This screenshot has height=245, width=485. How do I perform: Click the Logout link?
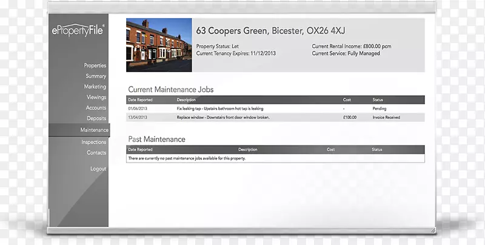(98, 169)
